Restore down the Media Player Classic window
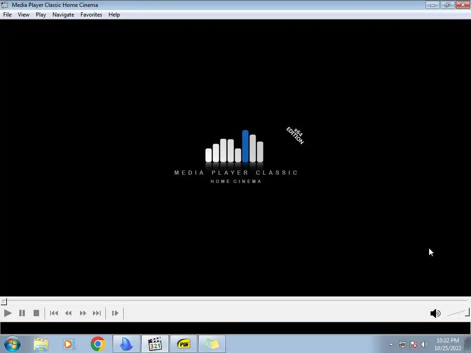This screenshot has height=353, width=471. pos(448,5)
